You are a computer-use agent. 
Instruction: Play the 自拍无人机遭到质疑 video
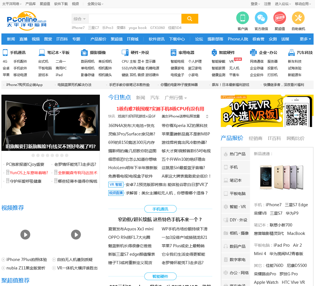76,235
